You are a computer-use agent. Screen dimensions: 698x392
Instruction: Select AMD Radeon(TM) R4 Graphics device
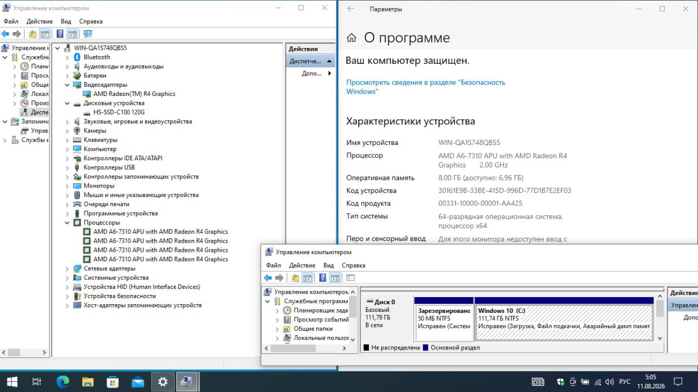[x=134, y=94]
